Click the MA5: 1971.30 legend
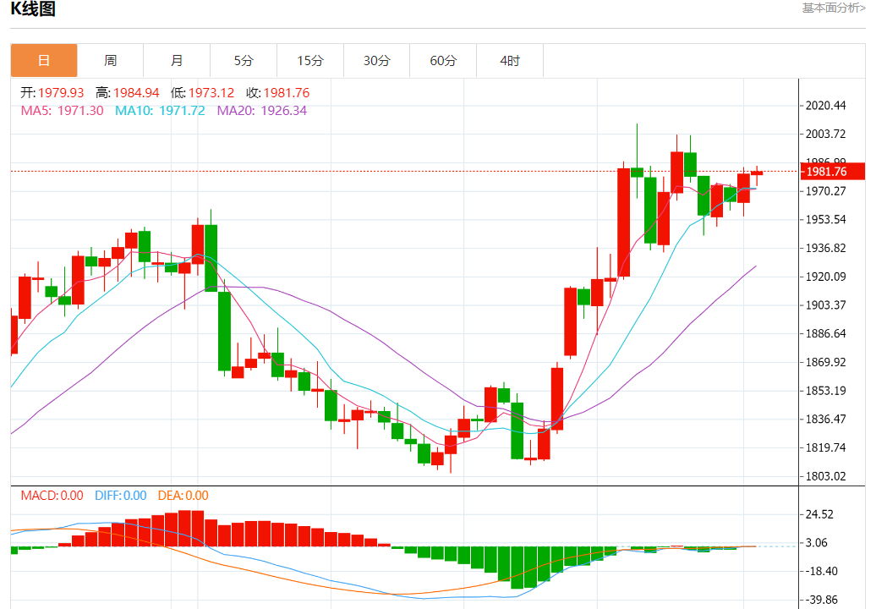876x609 pixels. [62, 111]
